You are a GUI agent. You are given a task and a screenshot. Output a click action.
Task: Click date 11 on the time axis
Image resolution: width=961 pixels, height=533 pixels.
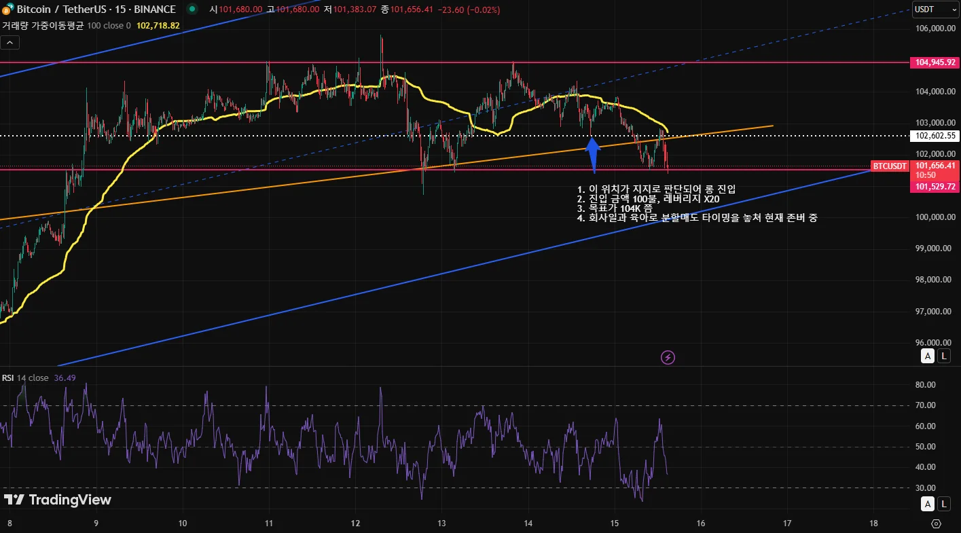click(269, 523)
